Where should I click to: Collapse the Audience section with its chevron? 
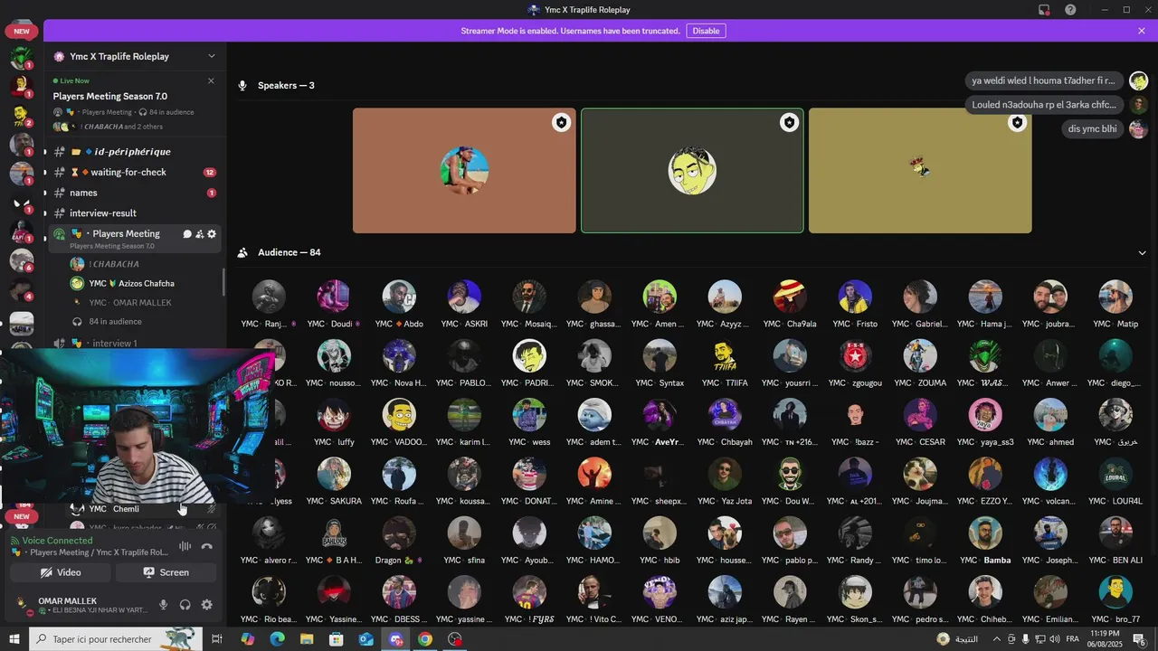(x=1142, y=253)
